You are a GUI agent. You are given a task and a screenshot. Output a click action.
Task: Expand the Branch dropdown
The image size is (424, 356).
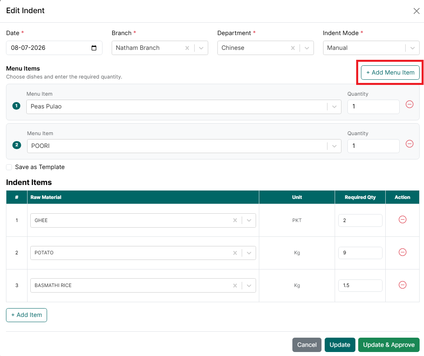pos(201,48)
